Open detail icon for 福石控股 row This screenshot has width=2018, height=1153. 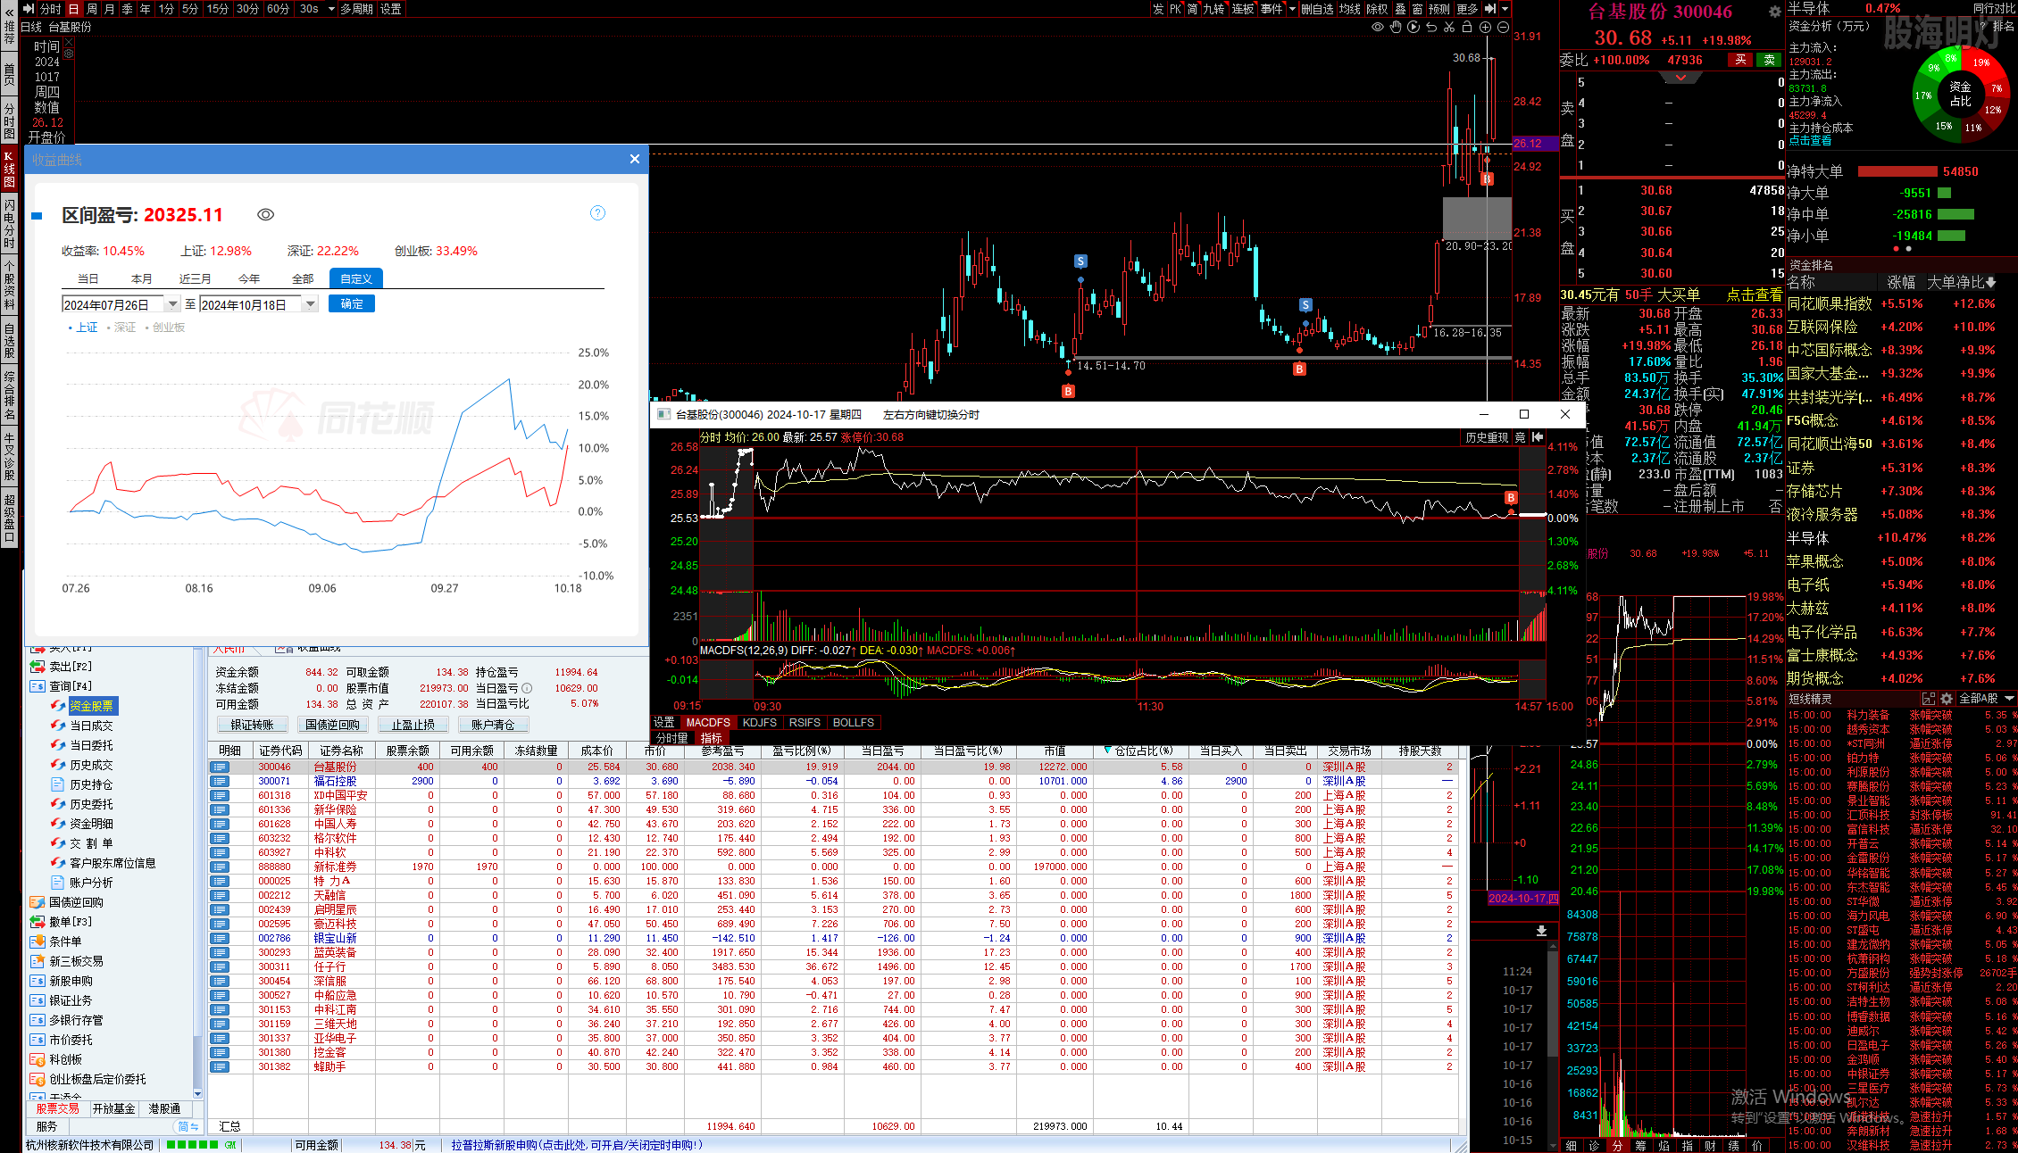(x=220, y=781)
